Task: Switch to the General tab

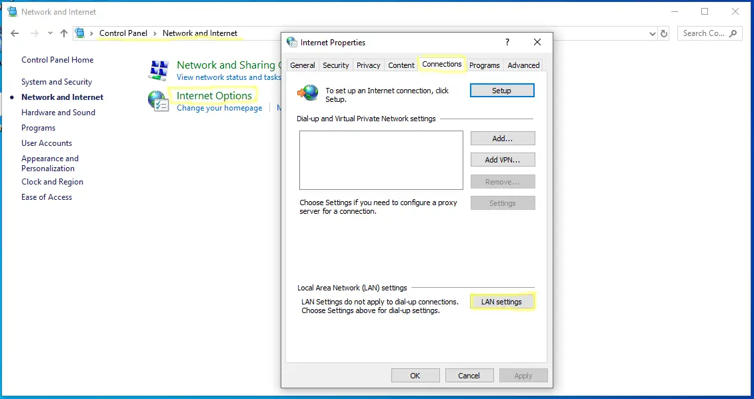Action: [x=303, y=65]
